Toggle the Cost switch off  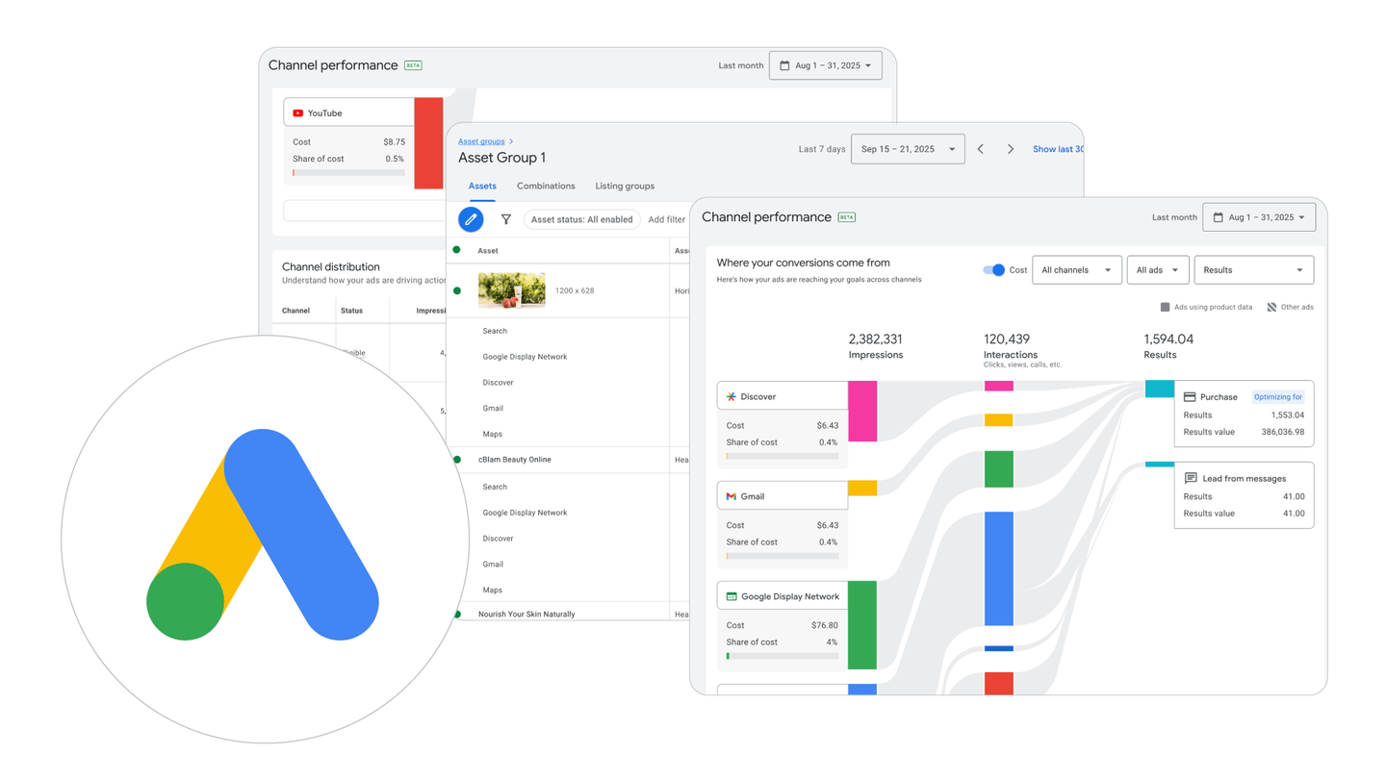tap(993, 270)
